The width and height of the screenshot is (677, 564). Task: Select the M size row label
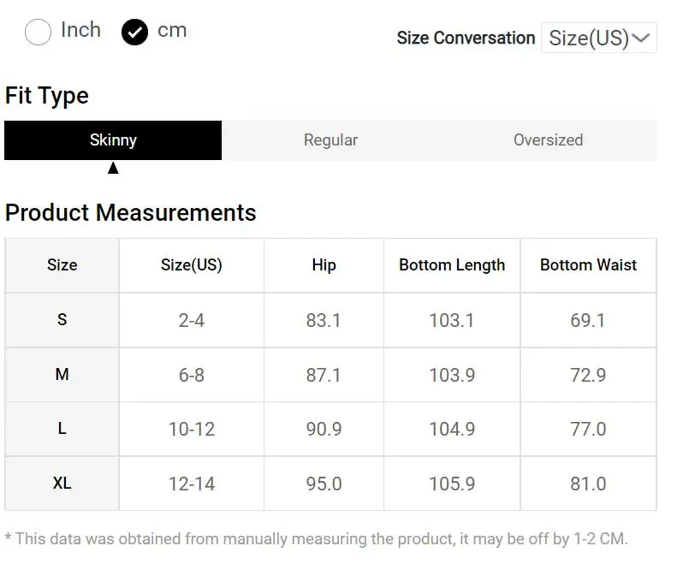(62, 375)
